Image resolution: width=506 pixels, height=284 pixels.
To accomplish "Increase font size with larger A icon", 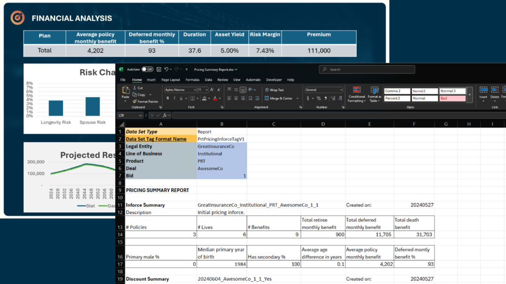I will 212,90.
